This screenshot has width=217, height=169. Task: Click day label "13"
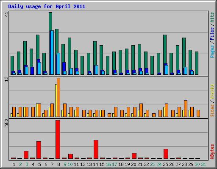[89, 164]
